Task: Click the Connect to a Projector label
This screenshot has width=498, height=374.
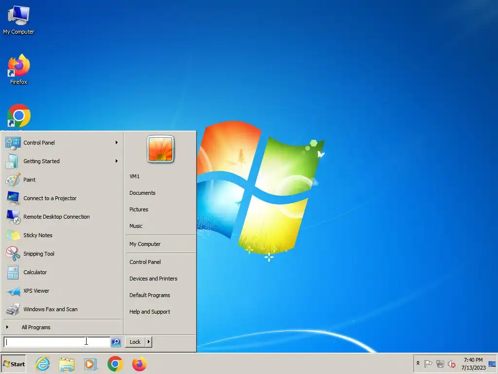Action: [x=50, y=198]
